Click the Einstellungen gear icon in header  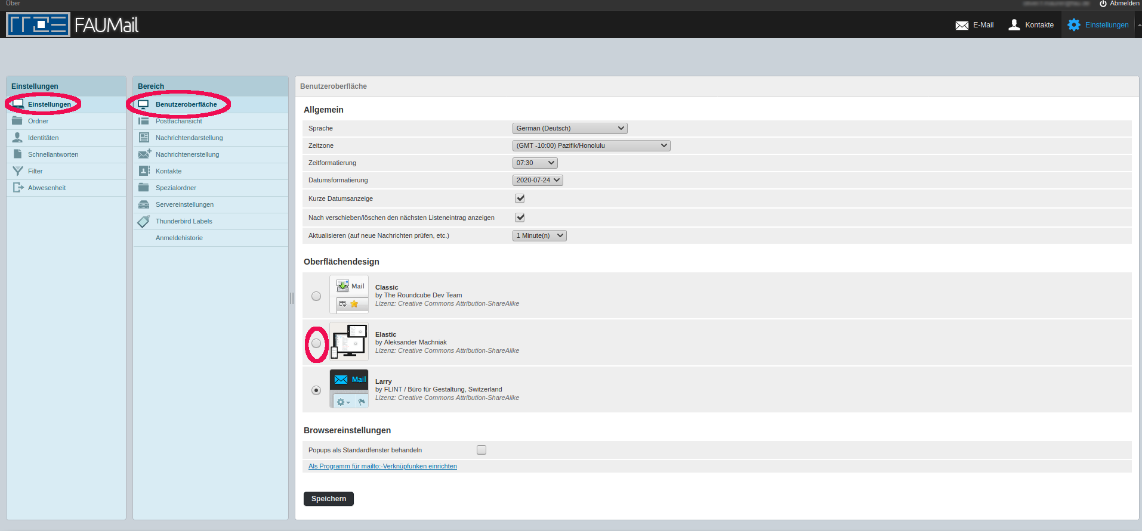1073,24
